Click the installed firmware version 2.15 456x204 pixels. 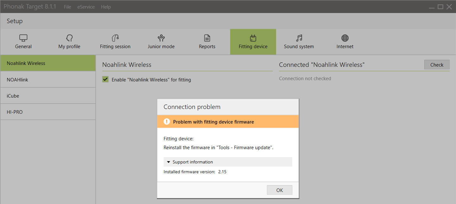coord(222,172)
